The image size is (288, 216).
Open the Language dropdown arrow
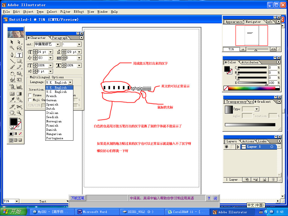click(x=70, y=82)
